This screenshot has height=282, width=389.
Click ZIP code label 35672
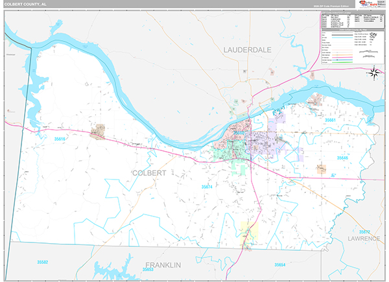pos(364,232)
